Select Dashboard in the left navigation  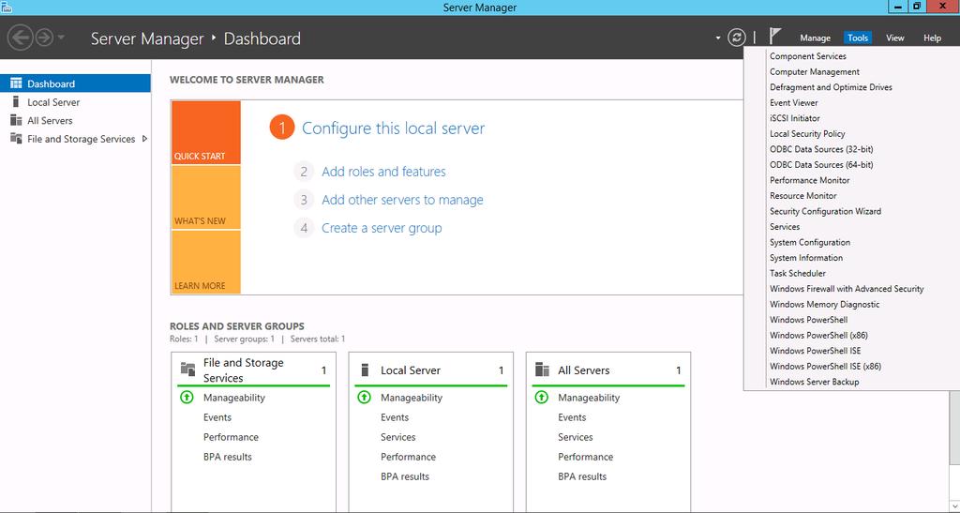75,83
